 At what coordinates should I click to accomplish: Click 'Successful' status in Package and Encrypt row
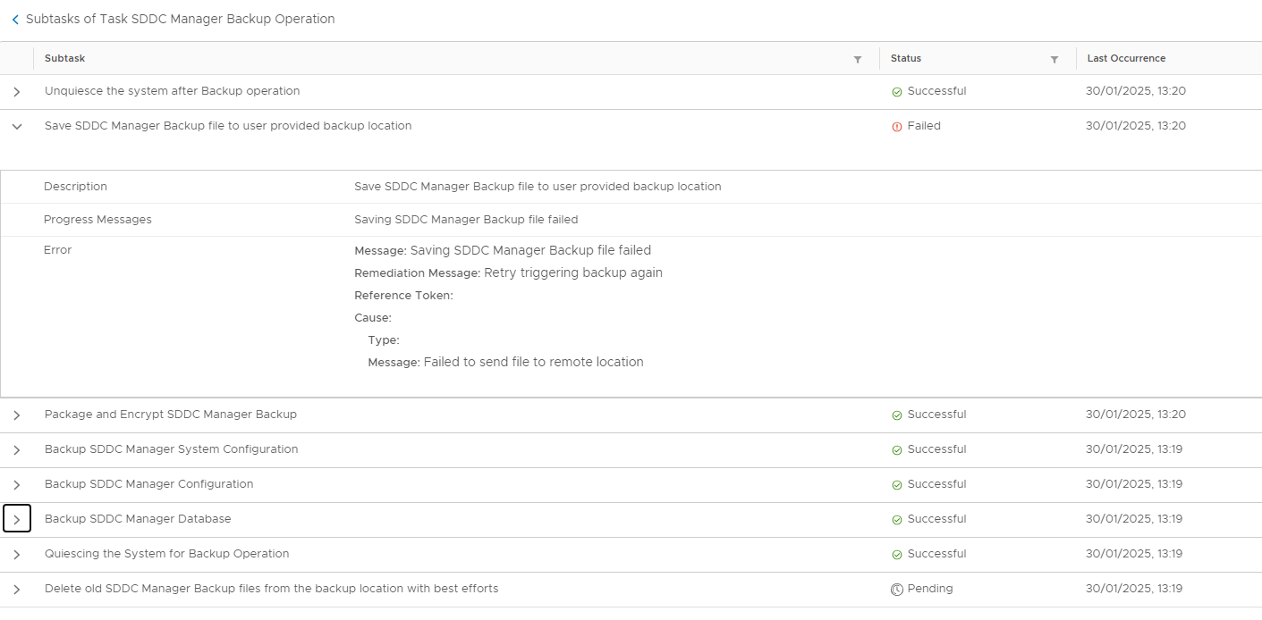pyautogui.click(x=936, y=415)
